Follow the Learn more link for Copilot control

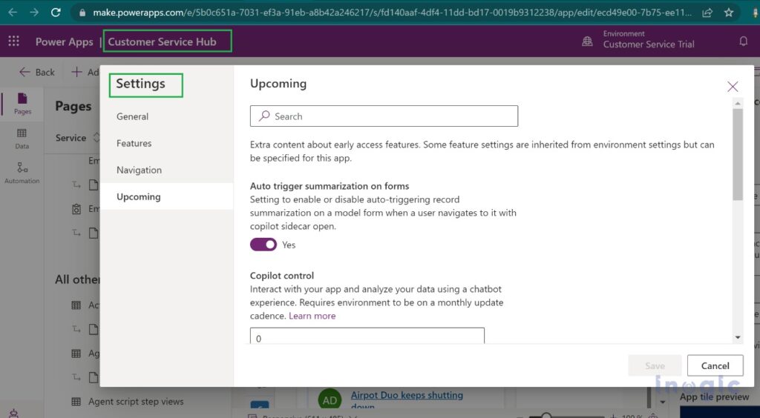pos(312,316)
